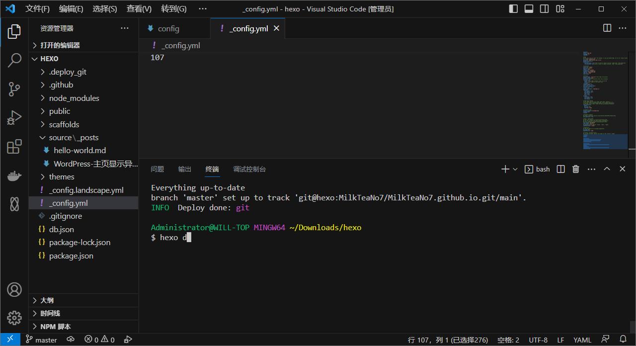636x346 pixels.
Task: Open launch profile dropdown next to plus
Action: 515,169
